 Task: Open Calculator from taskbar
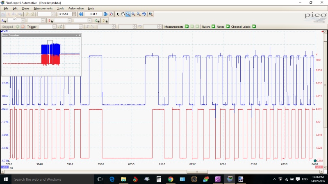pos(159,179)
